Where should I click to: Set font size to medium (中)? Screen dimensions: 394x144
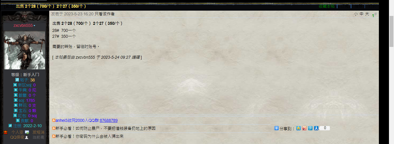pos(361,14)
